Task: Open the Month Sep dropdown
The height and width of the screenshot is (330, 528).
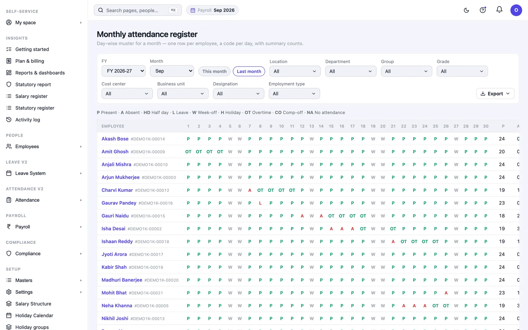Action: pos(172,71)
